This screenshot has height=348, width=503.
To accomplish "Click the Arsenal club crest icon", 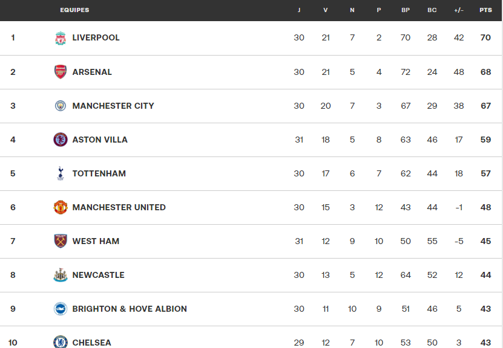I will 61,72.
